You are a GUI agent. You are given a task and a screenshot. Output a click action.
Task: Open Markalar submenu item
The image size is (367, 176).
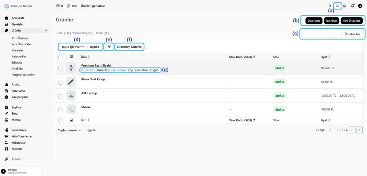click(17, 50)
